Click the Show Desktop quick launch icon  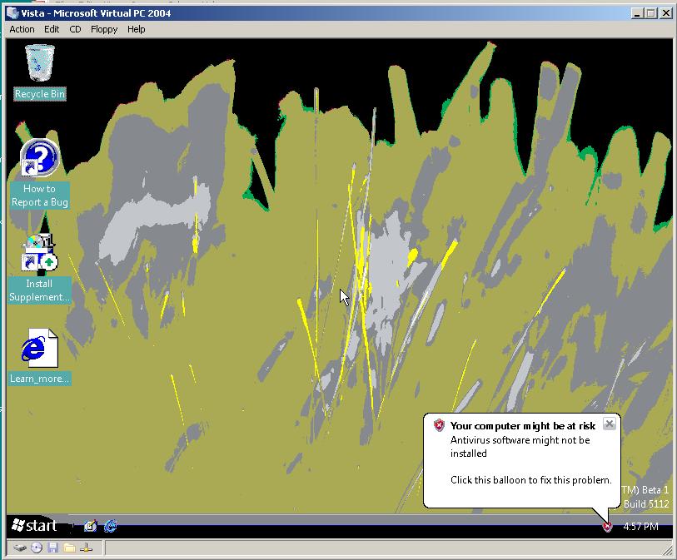tap(90, 526)
